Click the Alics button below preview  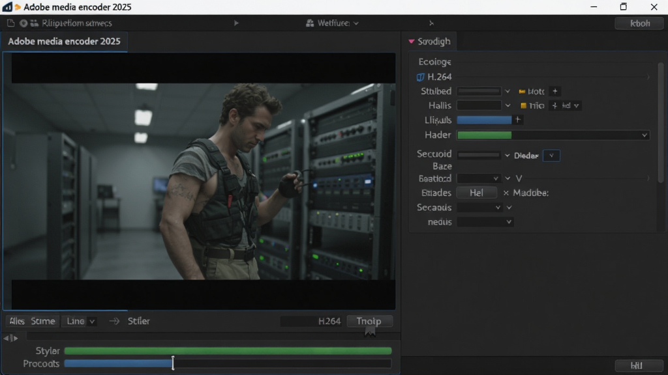17,321
